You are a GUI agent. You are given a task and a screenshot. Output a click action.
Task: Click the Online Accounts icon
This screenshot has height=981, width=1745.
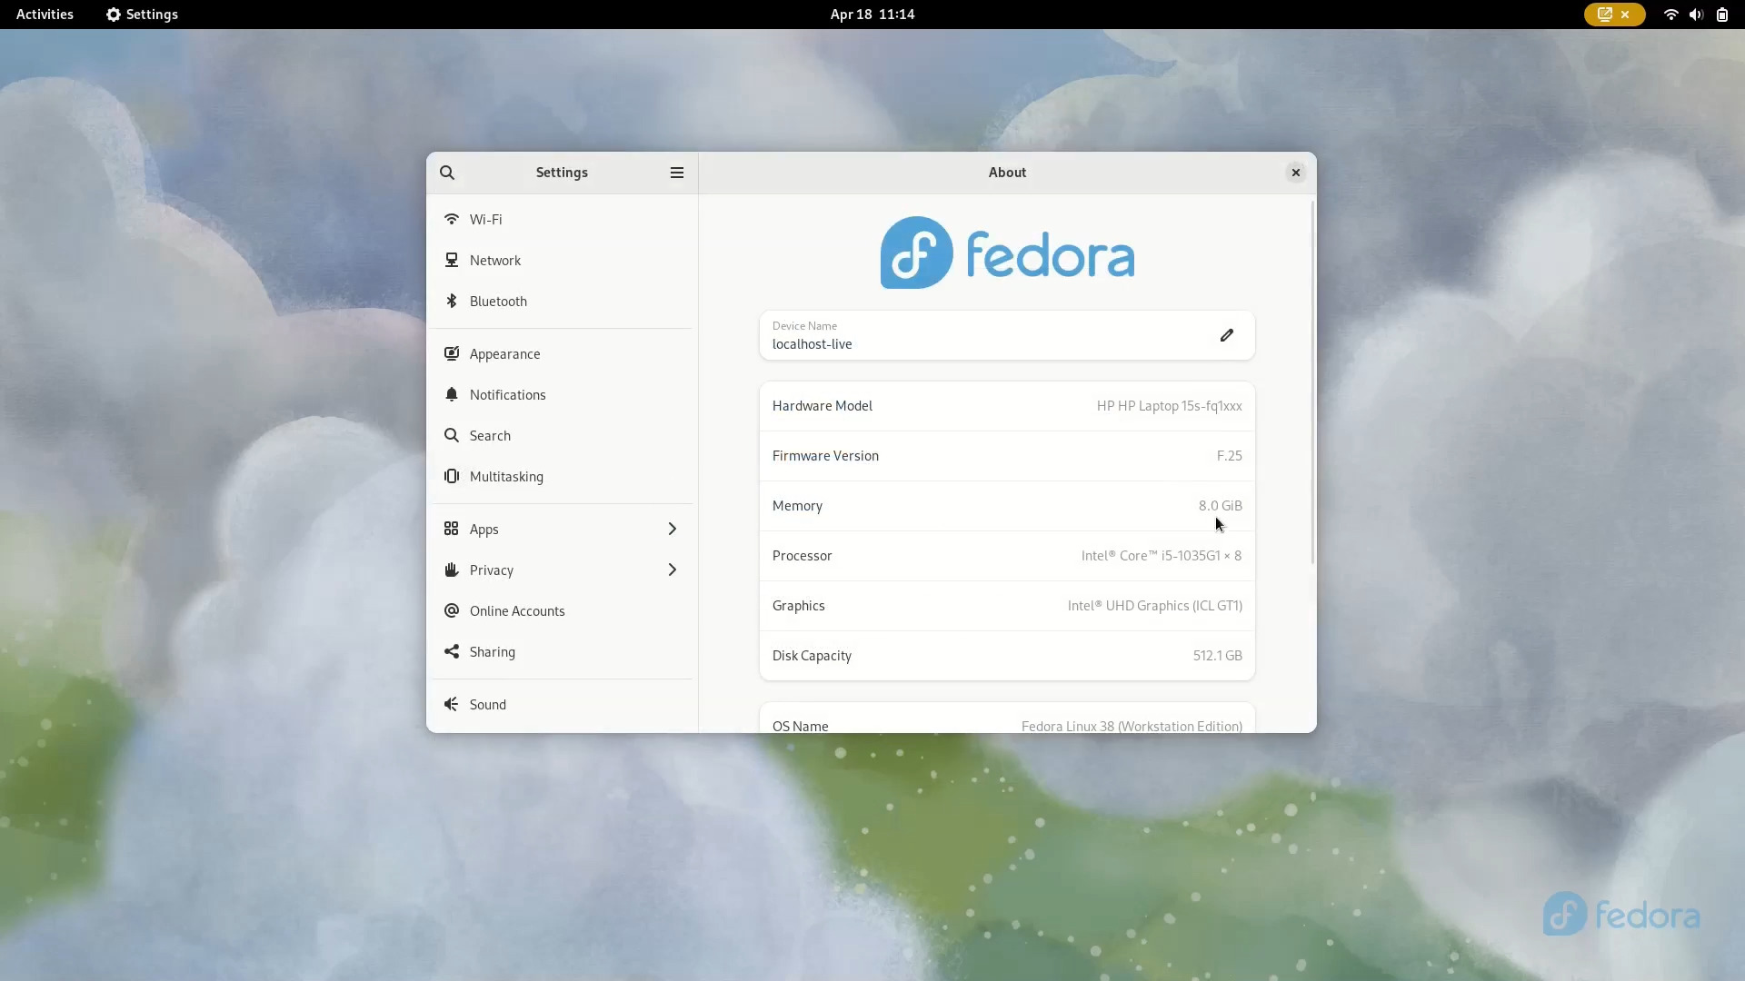pyautogui.click(x=452, y=610)
